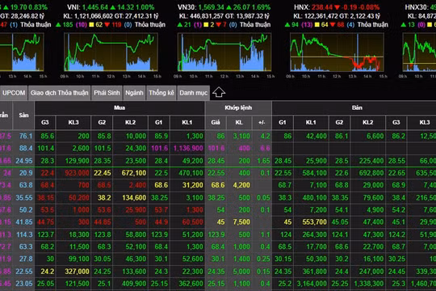Click the yellow buy volume 31,200

coord(193,185)
